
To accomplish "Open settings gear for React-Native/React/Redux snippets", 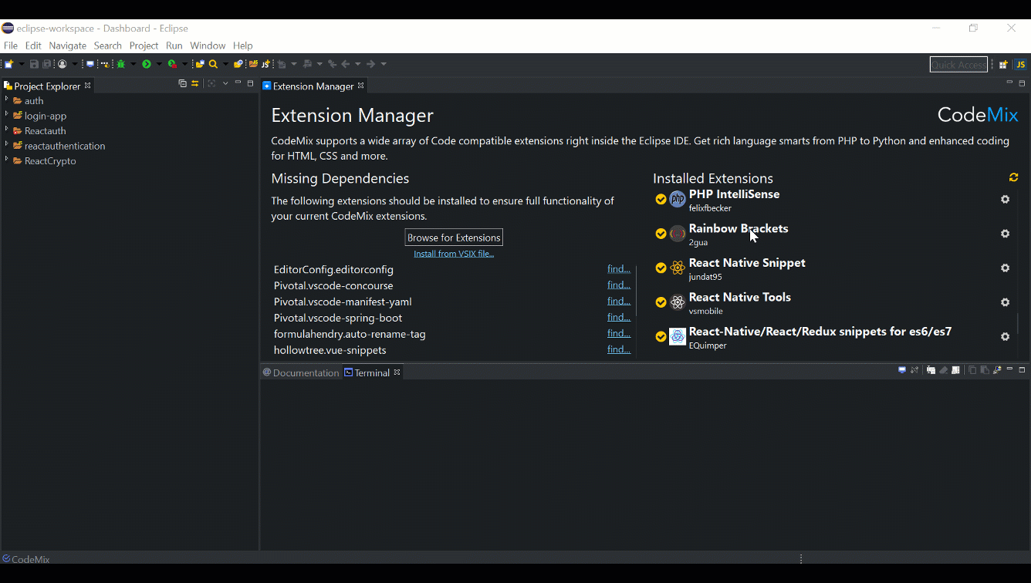I will tap(1005, 336).
